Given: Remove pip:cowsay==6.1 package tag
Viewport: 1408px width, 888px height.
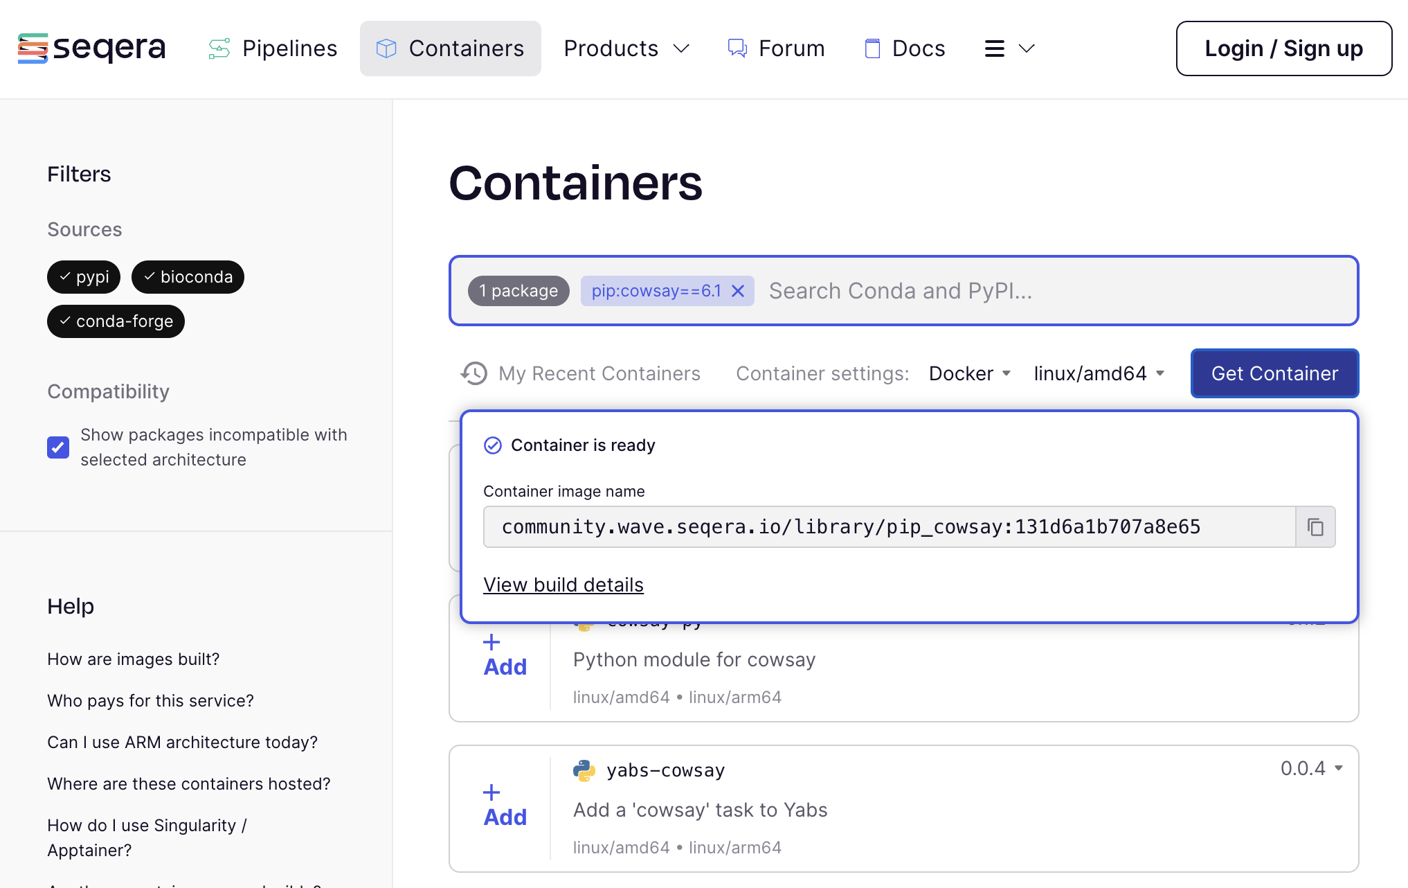Looking at the screenshot, I should click(x=738, y=290).
